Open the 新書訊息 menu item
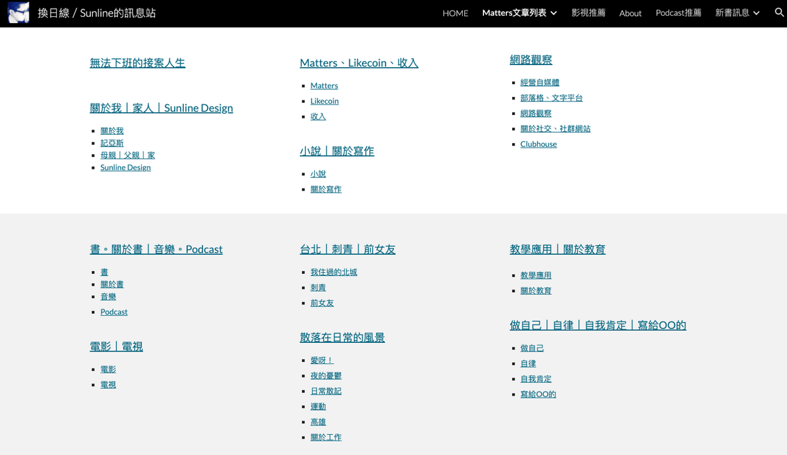Image resolution: width=787 pixels, height=455 pixels. tap(732, 13)
